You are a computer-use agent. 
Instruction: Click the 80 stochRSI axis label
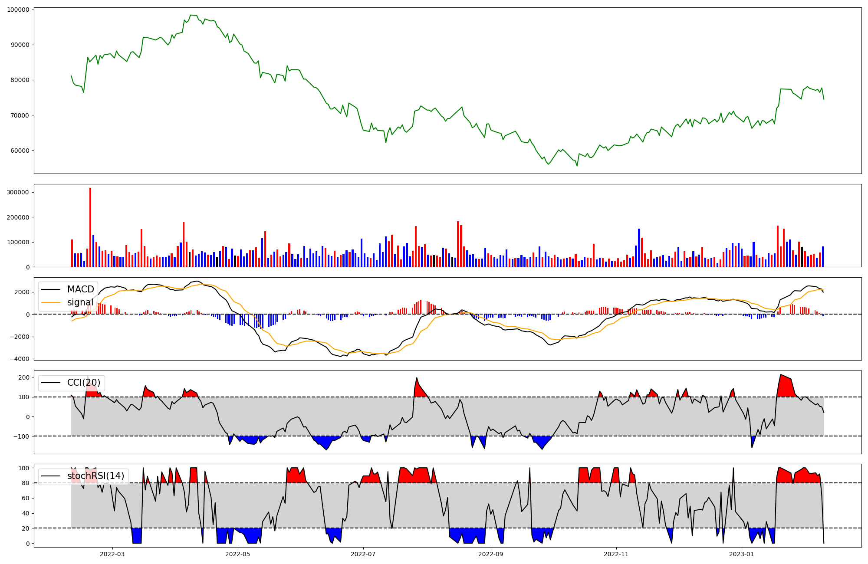click(x=26, y=483)
